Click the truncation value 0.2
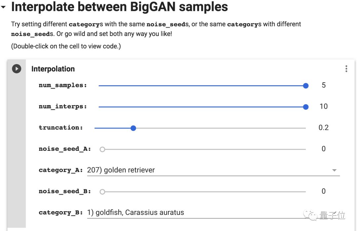Image resolution: width=357 pixels, height=231 pixels. pos(324,128)
